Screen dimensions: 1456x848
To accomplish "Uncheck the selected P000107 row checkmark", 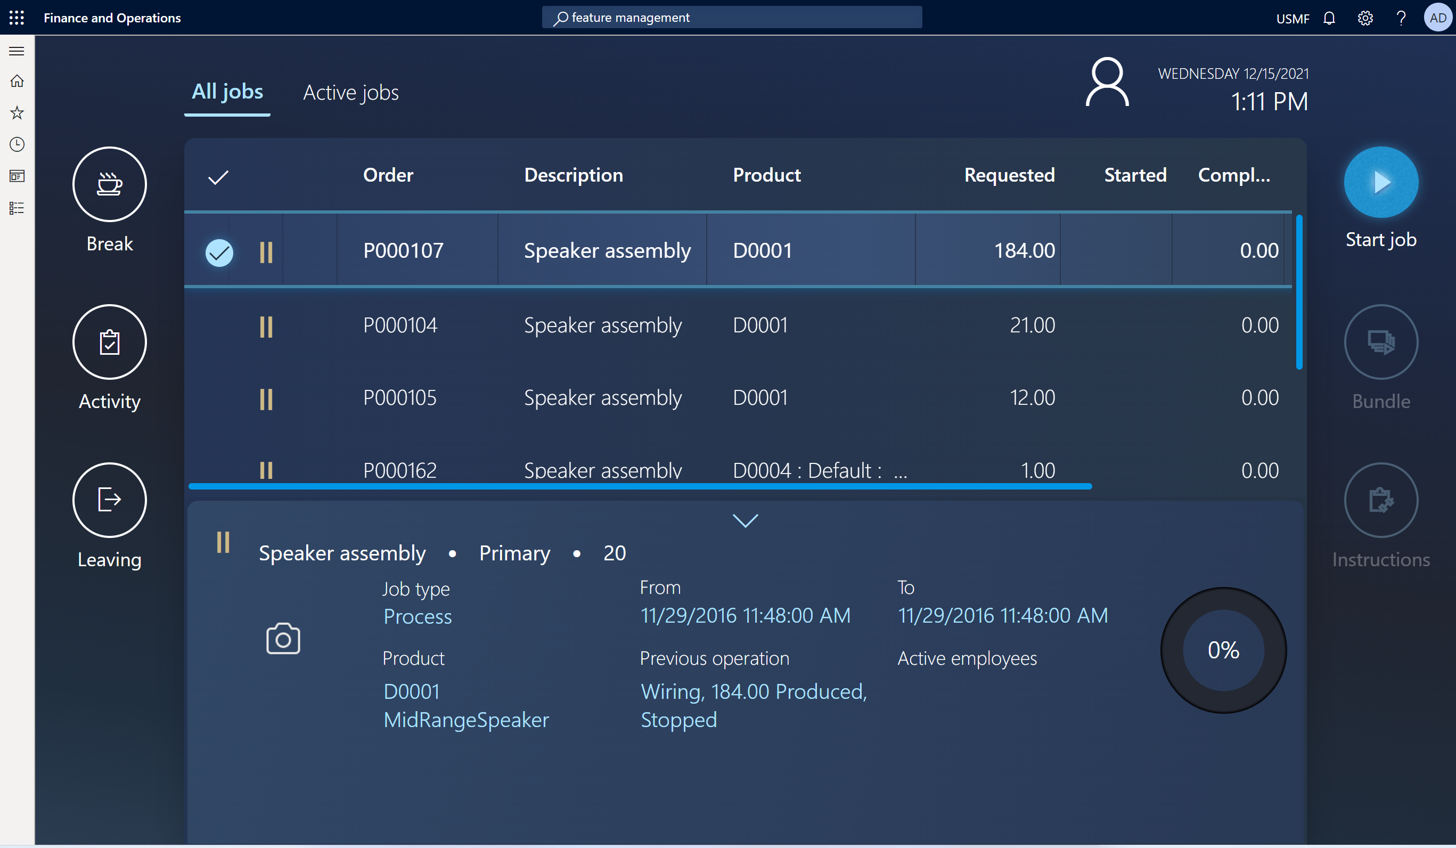I will click(x=219, y=251).
